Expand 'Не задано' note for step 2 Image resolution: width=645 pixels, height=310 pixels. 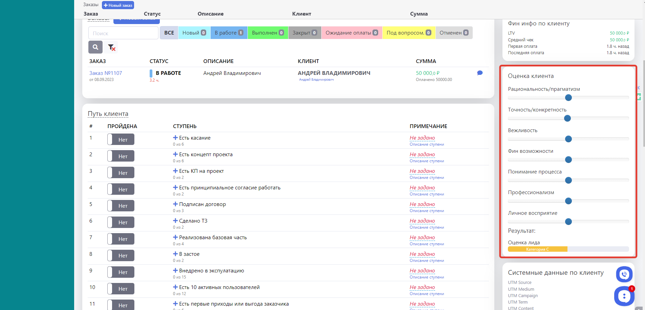(x=422, y=154)
